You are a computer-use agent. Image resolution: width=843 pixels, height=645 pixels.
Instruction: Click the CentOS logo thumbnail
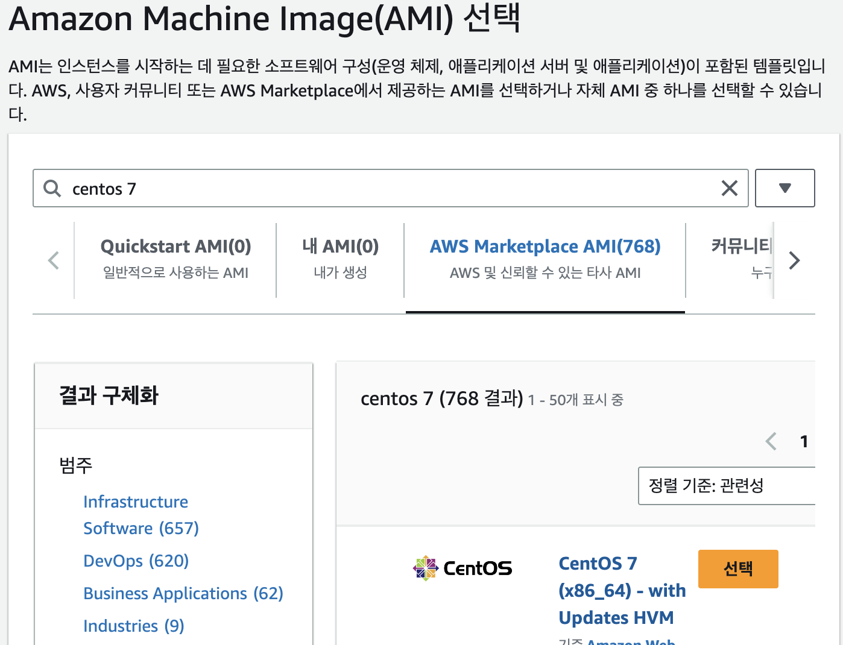[463, 568]
